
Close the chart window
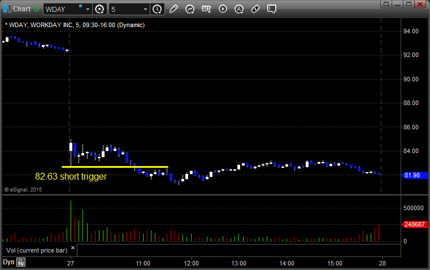(420, 4)
